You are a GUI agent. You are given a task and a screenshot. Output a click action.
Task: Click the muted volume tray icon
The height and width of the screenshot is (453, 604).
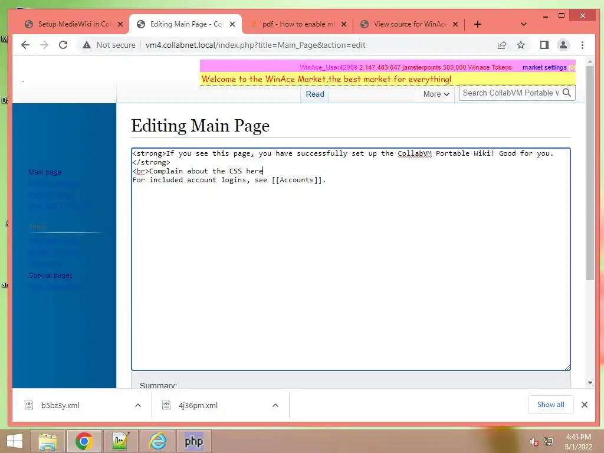coord(534,442)
